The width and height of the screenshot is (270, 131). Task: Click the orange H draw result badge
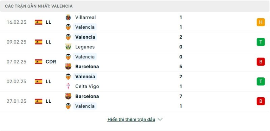pos(261,22)
